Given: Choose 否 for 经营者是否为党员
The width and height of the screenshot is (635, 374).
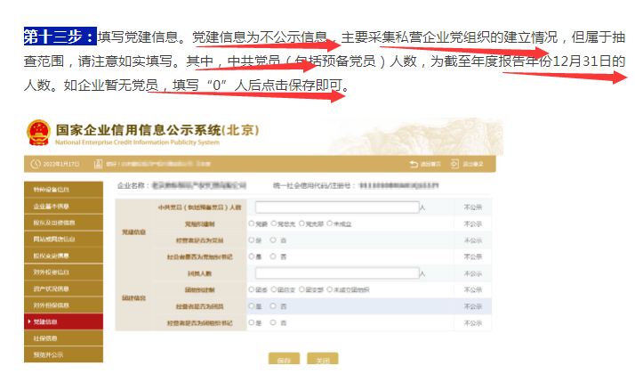Looking at the screenshot, I should pos(271,240).
